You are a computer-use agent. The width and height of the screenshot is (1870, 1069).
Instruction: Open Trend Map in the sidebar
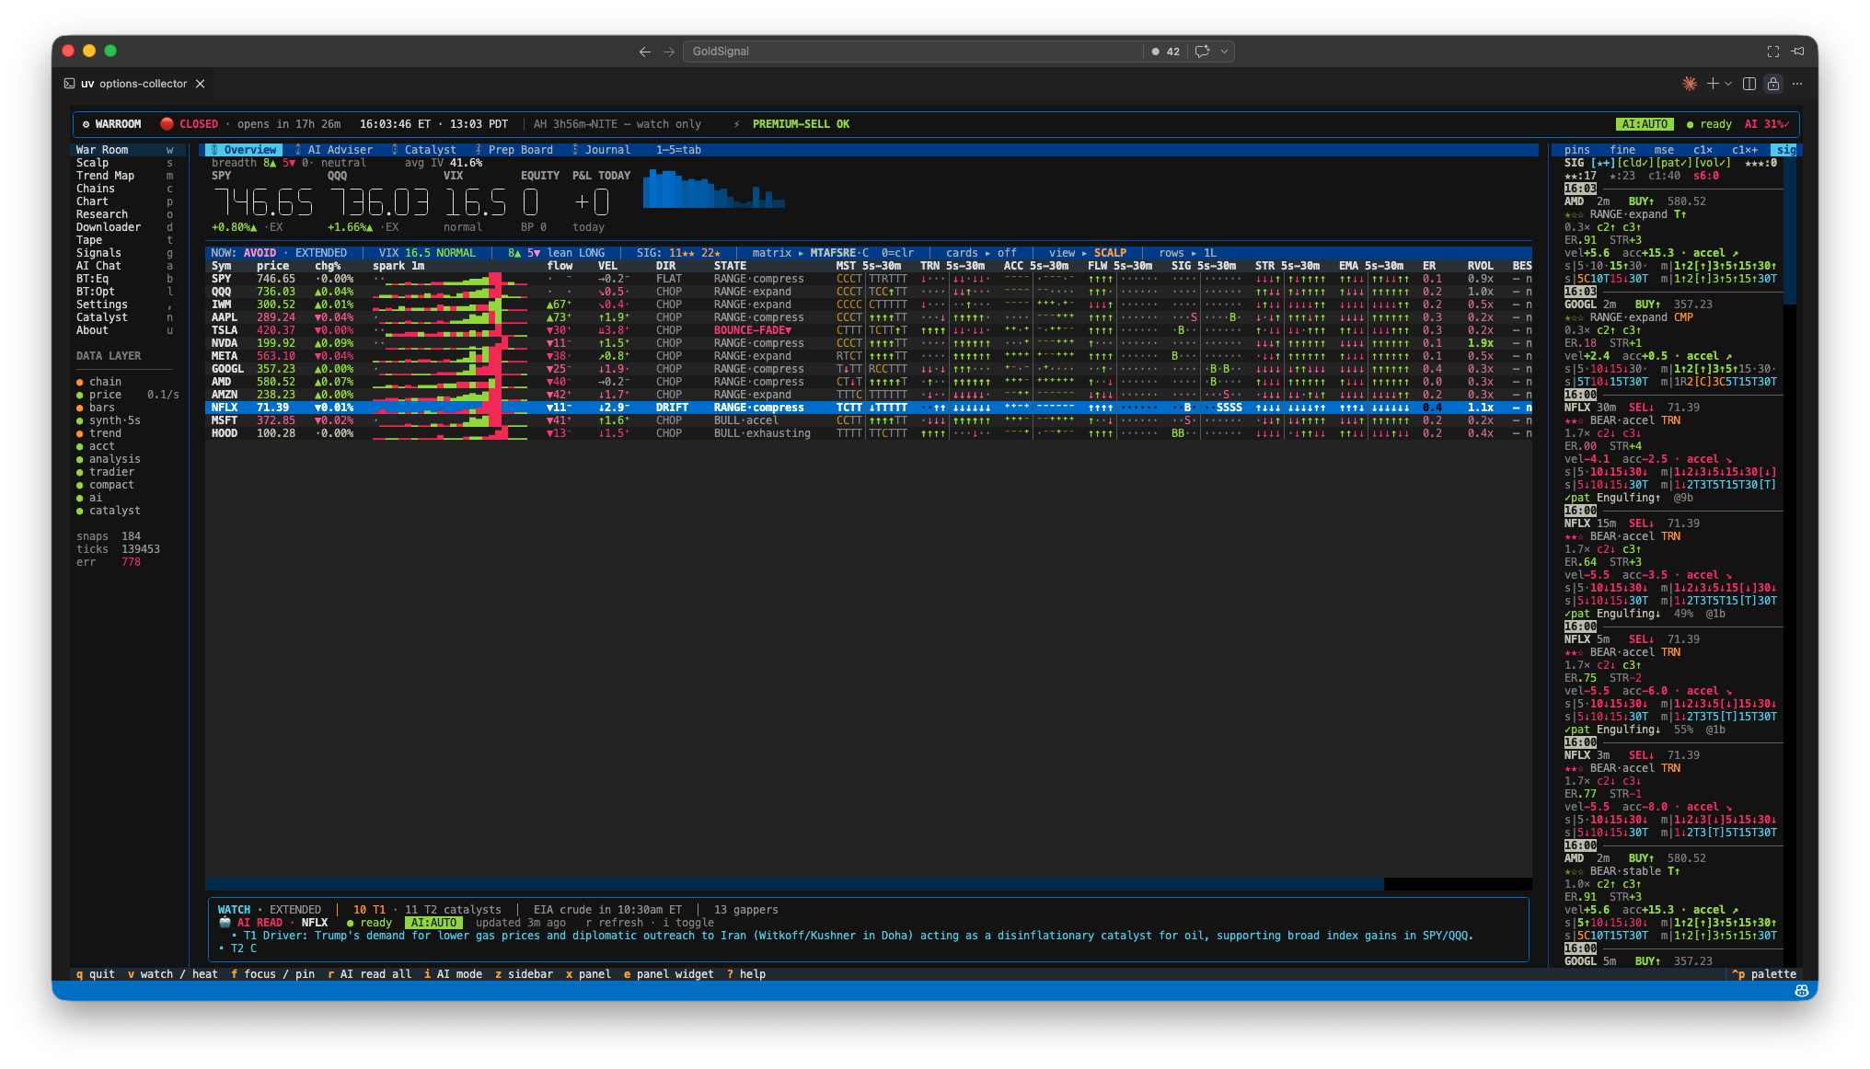(124, 176)
